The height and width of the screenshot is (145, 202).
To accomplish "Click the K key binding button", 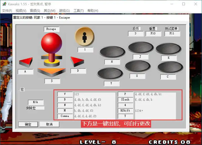I will point(169,58).
